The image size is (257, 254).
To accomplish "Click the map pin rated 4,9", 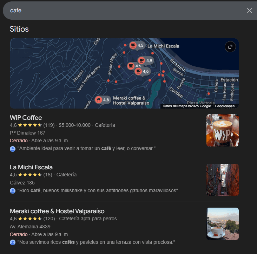I will click(x=141, y=60).
